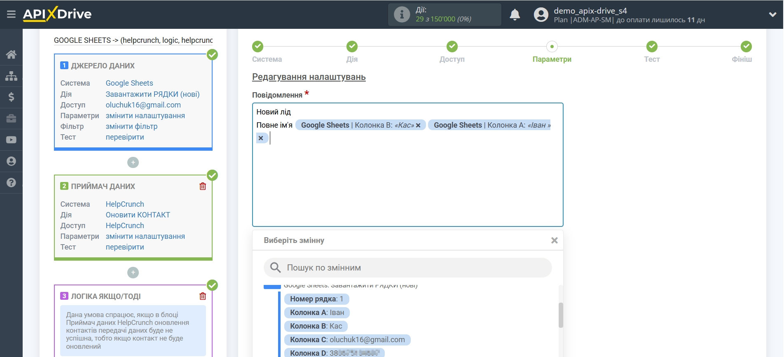Open profile icon in sidebar
The height and width of the screenshot is (357, 784).
[11, 161]
